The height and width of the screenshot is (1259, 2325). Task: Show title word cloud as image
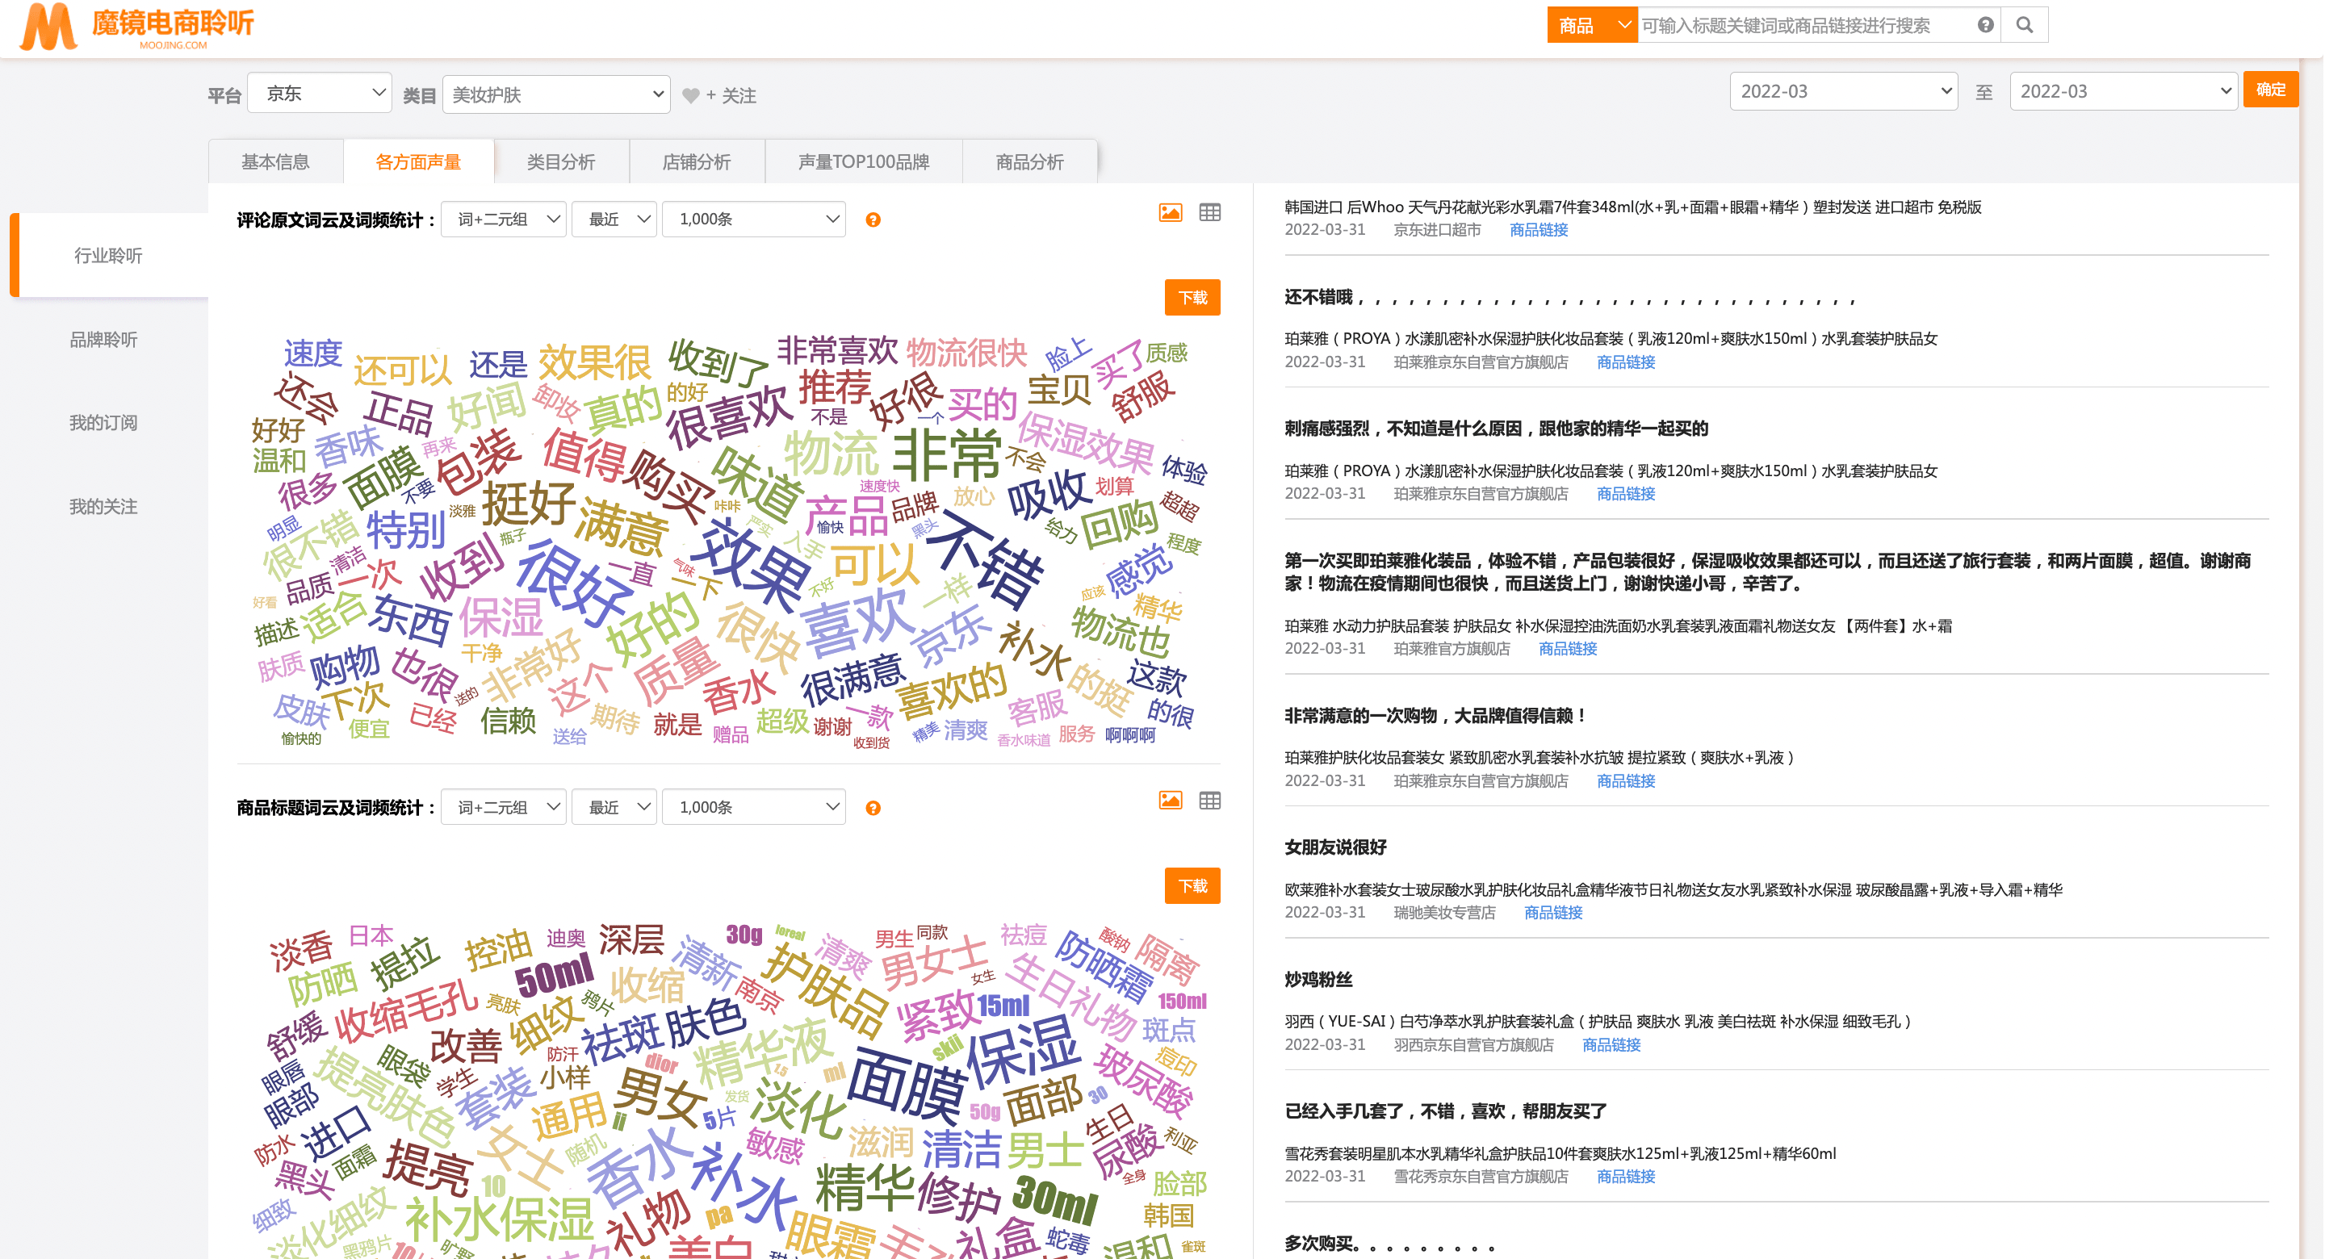pos(1170,801)
